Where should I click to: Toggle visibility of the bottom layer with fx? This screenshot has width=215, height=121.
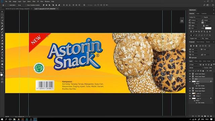[x=190, y=98]
